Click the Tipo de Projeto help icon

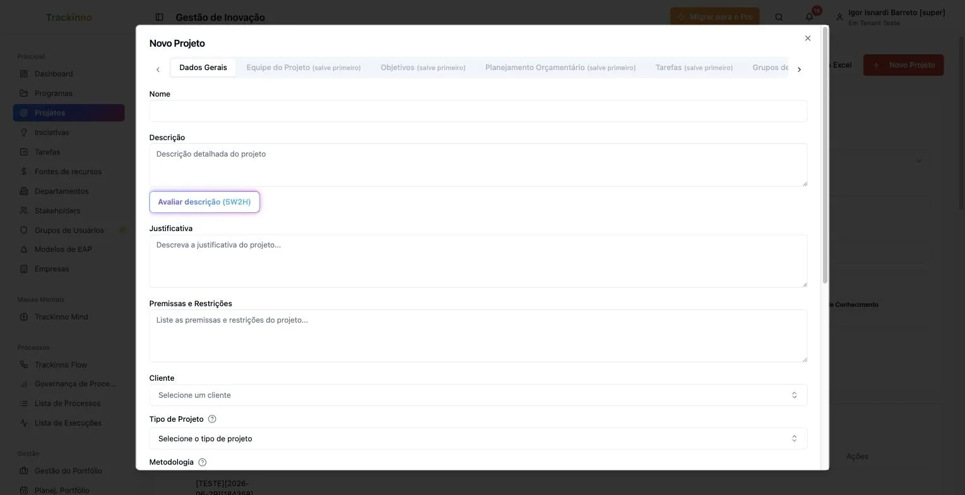pyautogui.click(x=212, y=419)
